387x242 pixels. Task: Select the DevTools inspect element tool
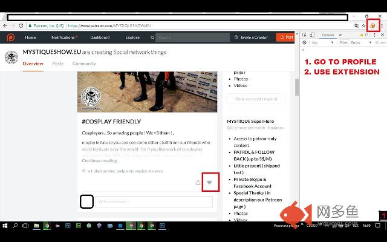tap(305, 35)
